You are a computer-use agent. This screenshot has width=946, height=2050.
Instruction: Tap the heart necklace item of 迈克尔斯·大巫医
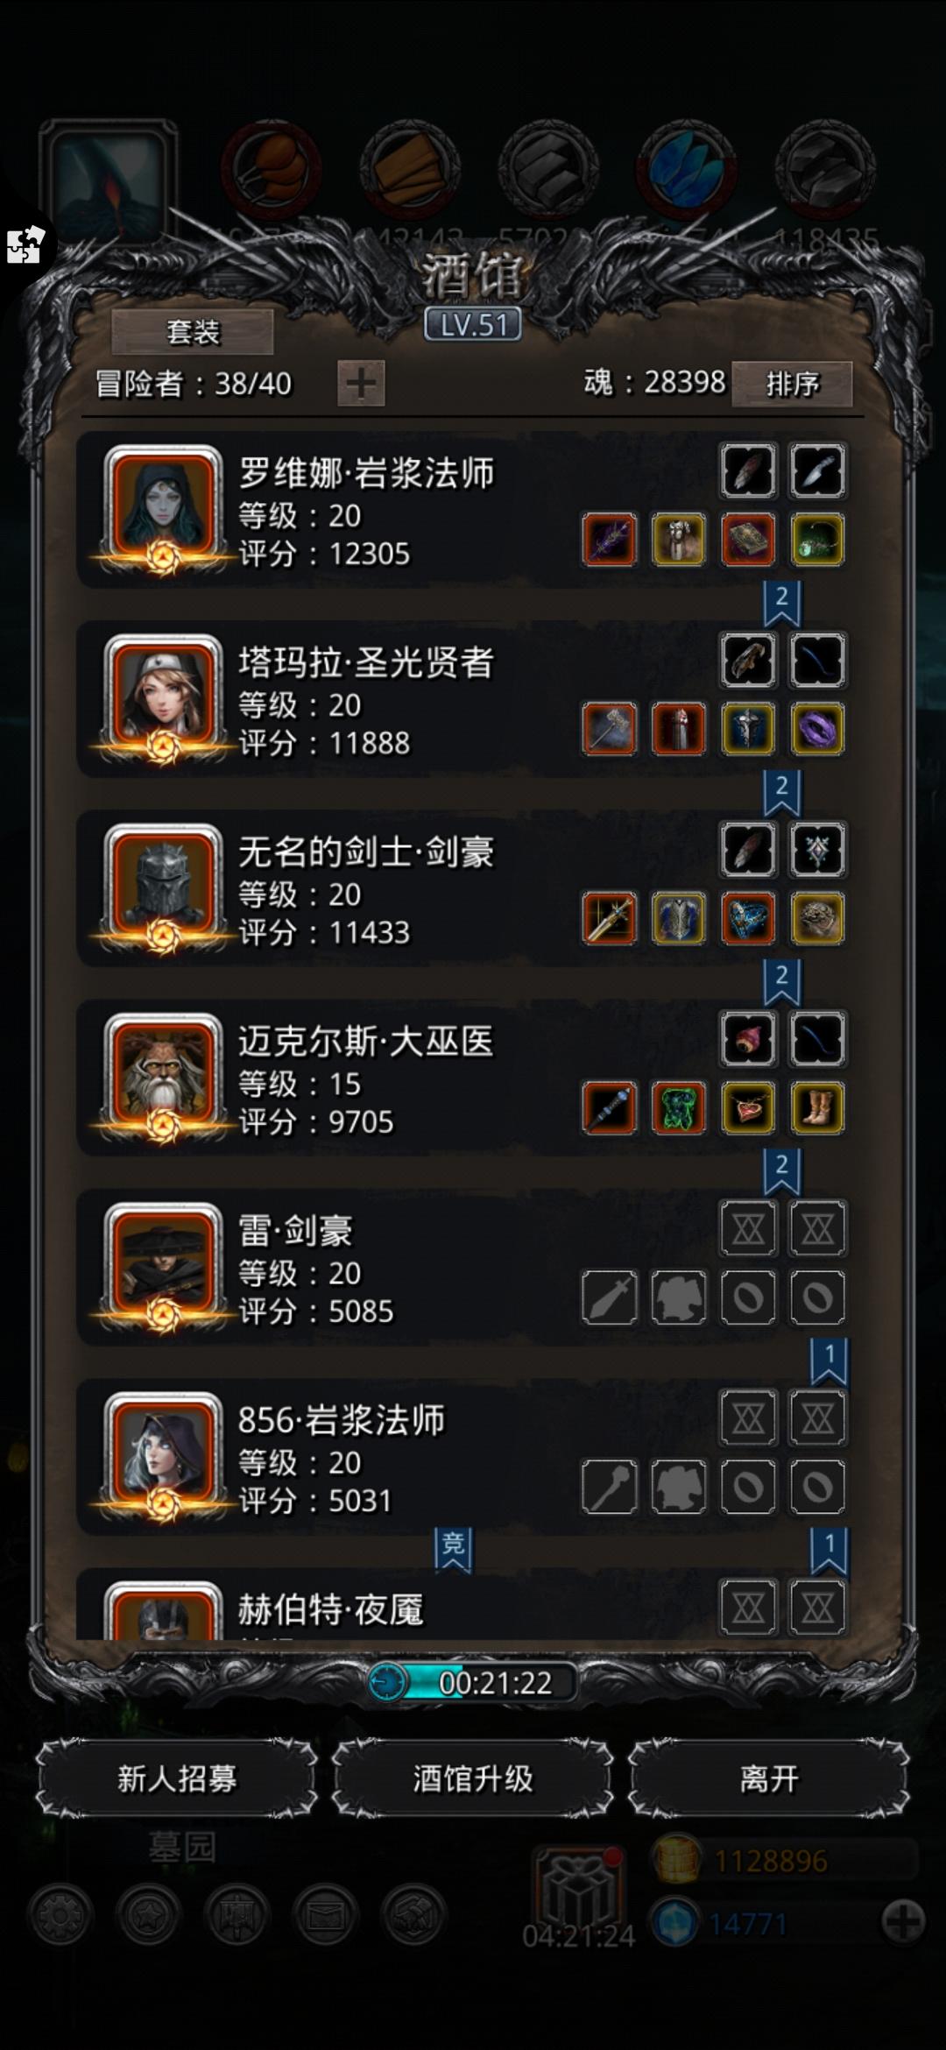(x=748, y=1107)
